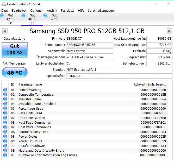This screenshot has height=162, width=174.
Task: Open the Bearbeiten menu
Action: (19, 11)
